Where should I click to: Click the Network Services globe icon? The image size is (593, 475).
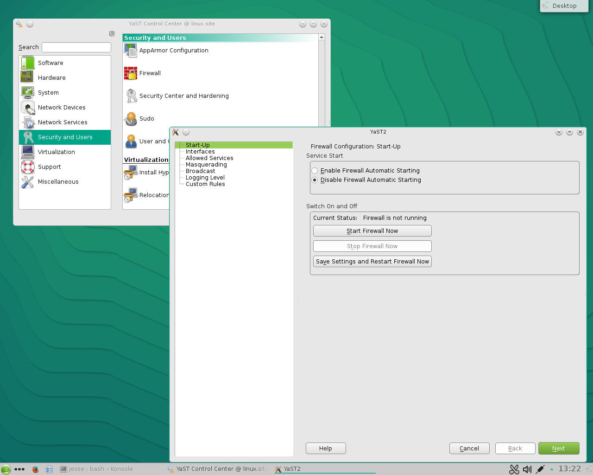coord(28,122)
